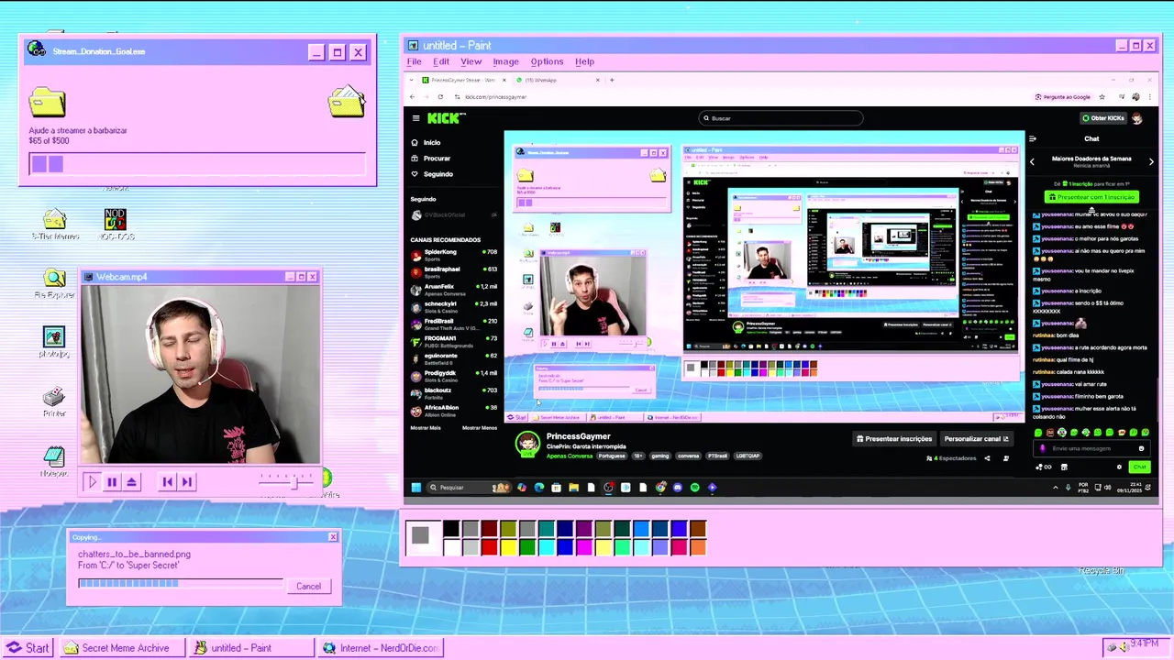Skip to previous track in Webcam.mp4 player
Viewport: 1174px width, 660px height.
tap(167, 481)
